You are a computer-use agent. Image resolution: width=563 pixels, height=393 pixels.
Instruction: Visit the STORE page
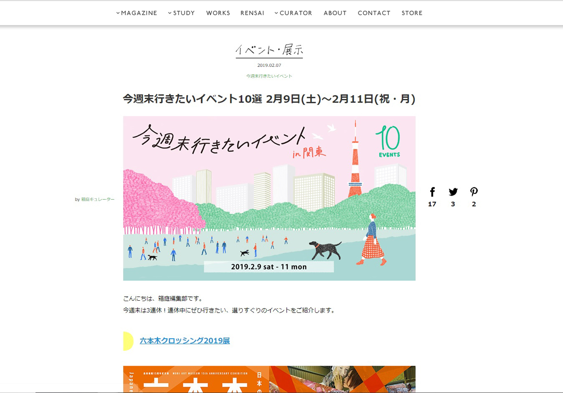(x=412, y=13)
